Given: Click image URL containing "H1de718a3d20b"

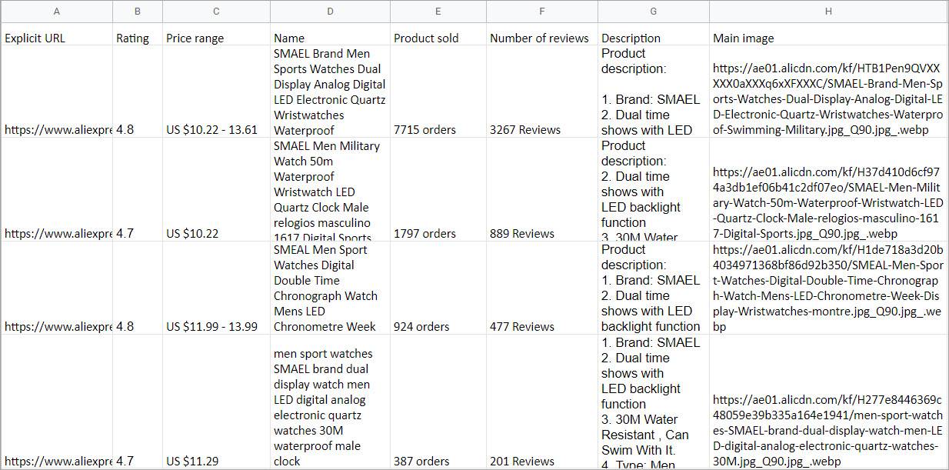Looking at the screenshot, I should coord(828,288).
